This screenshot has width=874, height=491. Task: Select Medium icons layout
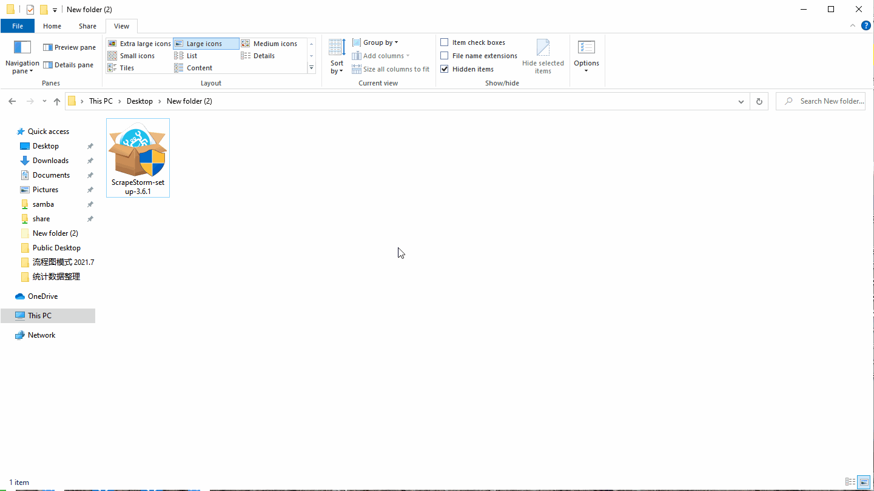tap(269, 44)
